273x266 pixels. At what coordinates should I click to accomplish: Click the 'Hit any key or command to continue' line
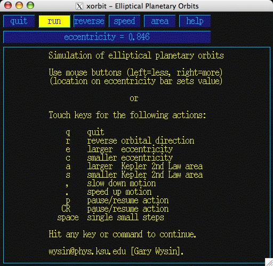click(x=123, y=234)
